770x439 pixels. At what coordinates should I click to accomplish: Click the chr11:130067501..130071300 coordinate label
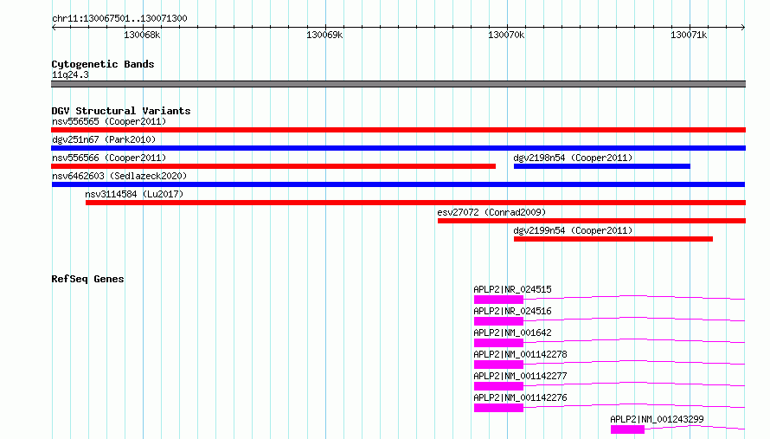pyautogui.click(x=119, y=18)
